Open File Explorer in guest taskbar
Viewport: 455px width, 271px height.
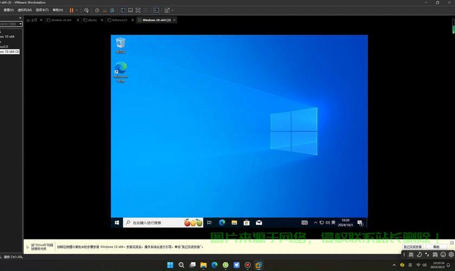click(x=234, y=222)
